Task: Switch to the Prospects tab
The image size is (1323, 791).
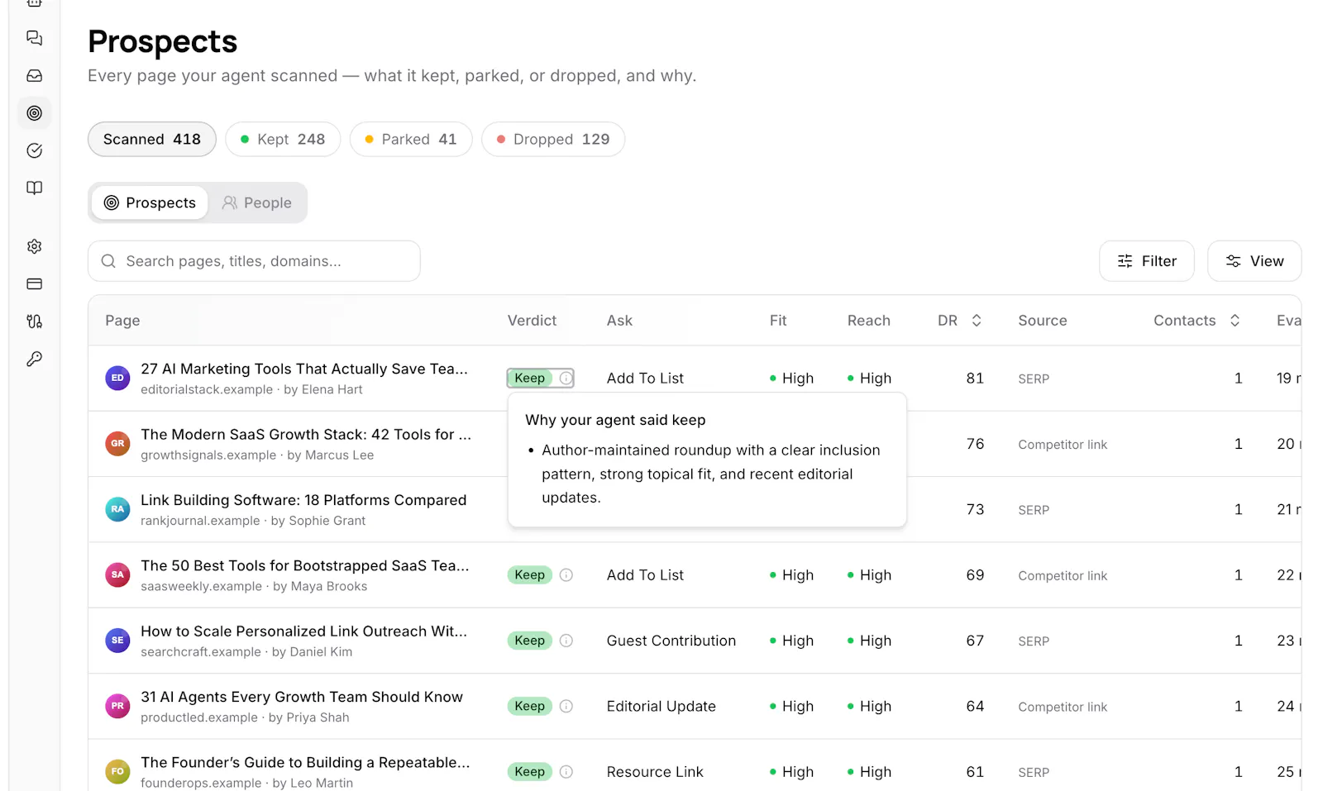Action: click(x=150, y=203)
